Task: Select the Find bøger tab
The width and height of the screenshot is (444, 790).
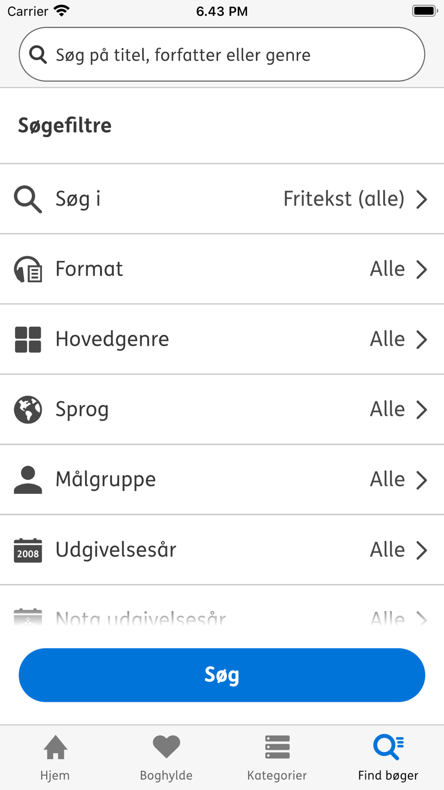Action: [388, 757]
